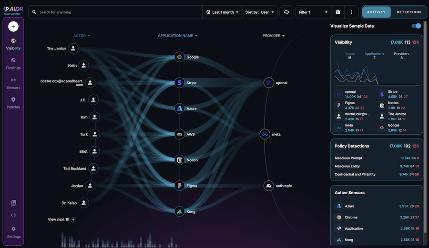429x248 pixels.
Task: Select the meta provider node
Action: [x=265, y=134]
